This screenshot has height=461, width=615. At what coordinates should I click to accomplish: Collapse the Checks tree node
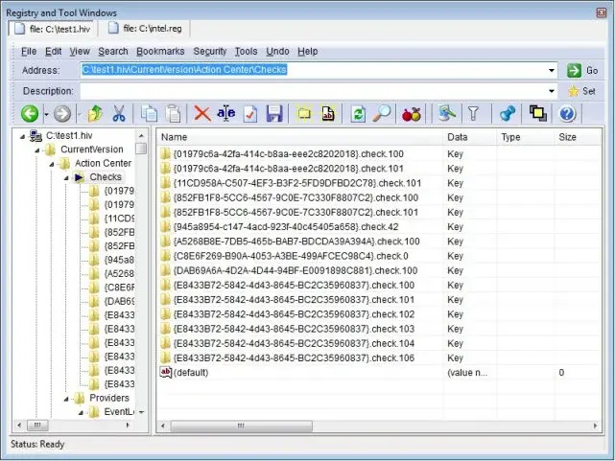pyautogui.click(x=66, y=178)
